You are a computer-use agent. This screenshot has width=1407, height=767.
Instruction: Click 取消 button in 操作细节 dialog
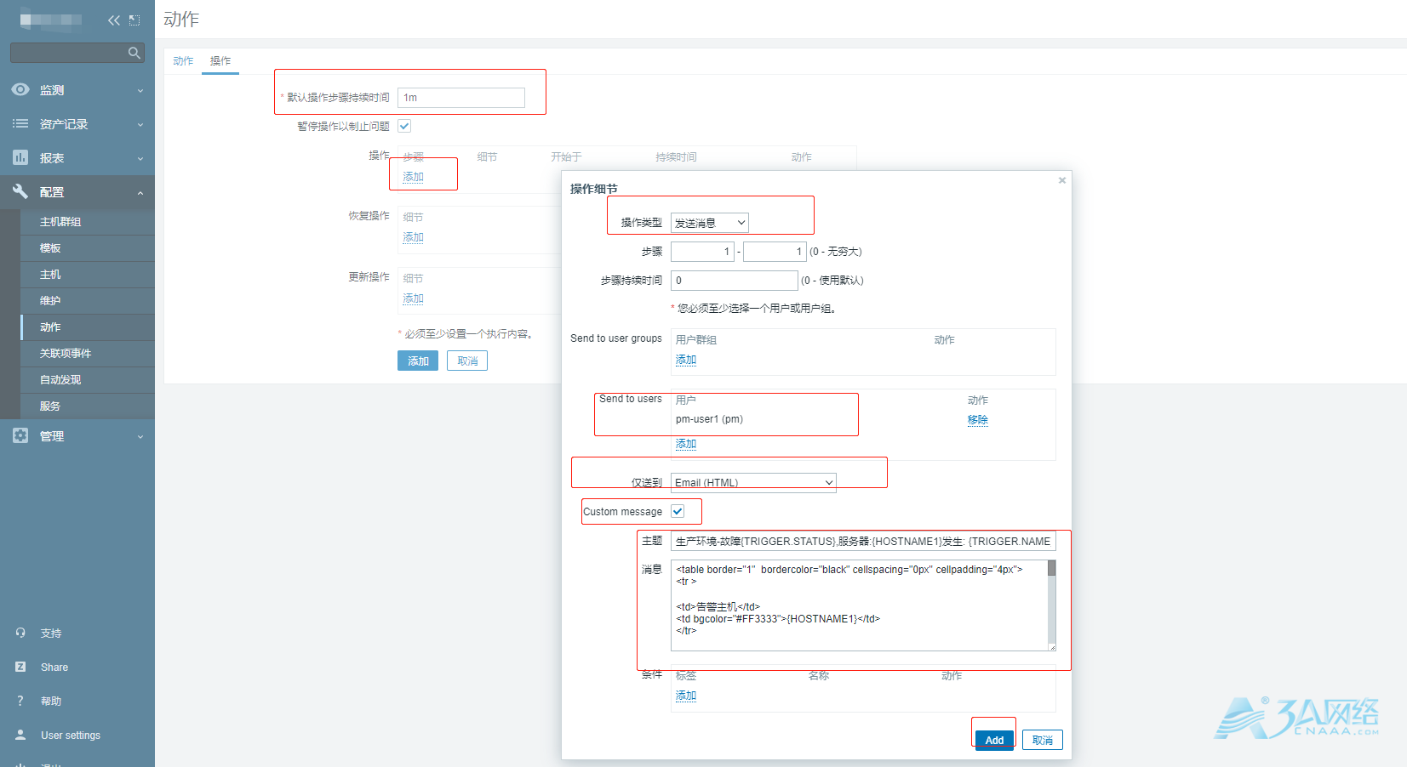[x=1042, y=740]
